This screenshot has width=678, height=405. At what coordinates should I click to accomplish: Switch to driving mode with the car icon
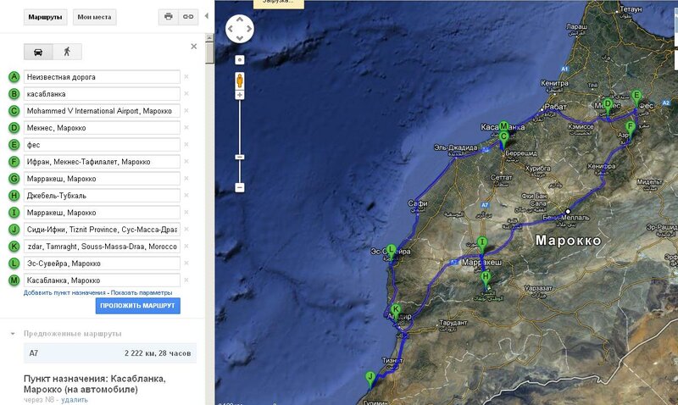pos(38,51)
